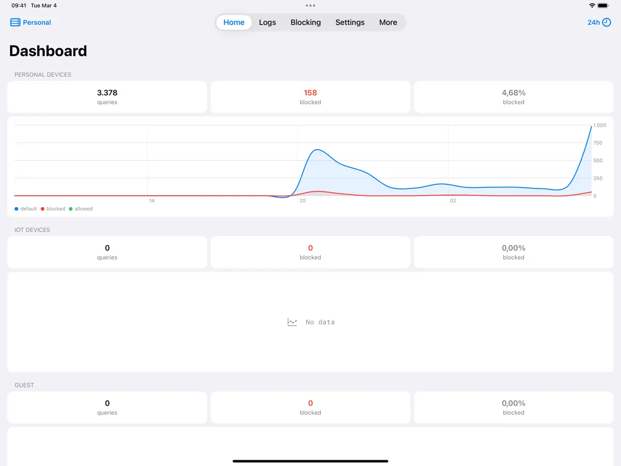Toggle the red blocked legend dot
The image size is (621, 466).
click(x=42, y=209)
